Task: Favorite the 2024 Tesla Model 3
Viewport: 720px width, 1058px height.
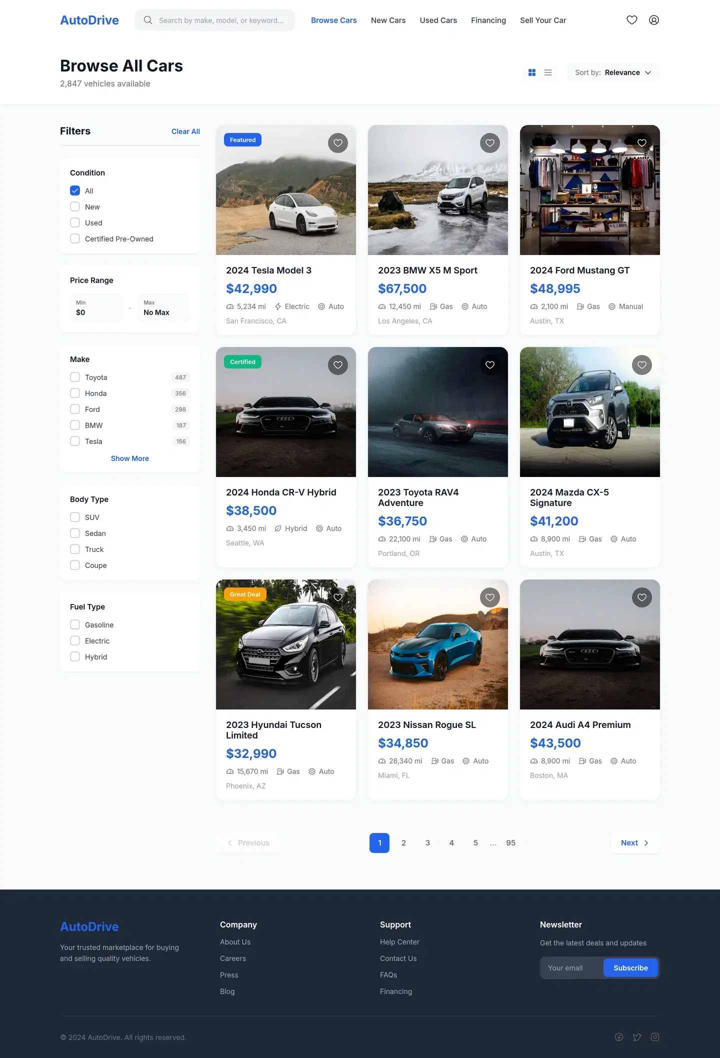Action: (338, 143)
